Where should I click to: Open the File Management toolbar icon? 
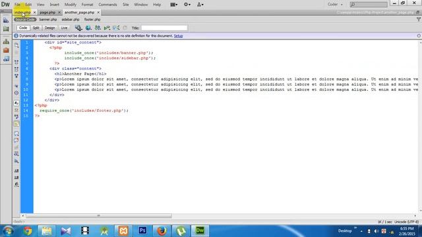pos(98,28)
